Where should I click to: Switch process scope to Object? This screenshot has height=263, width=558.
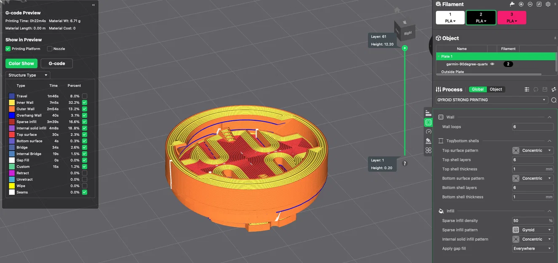coord(496,89)
